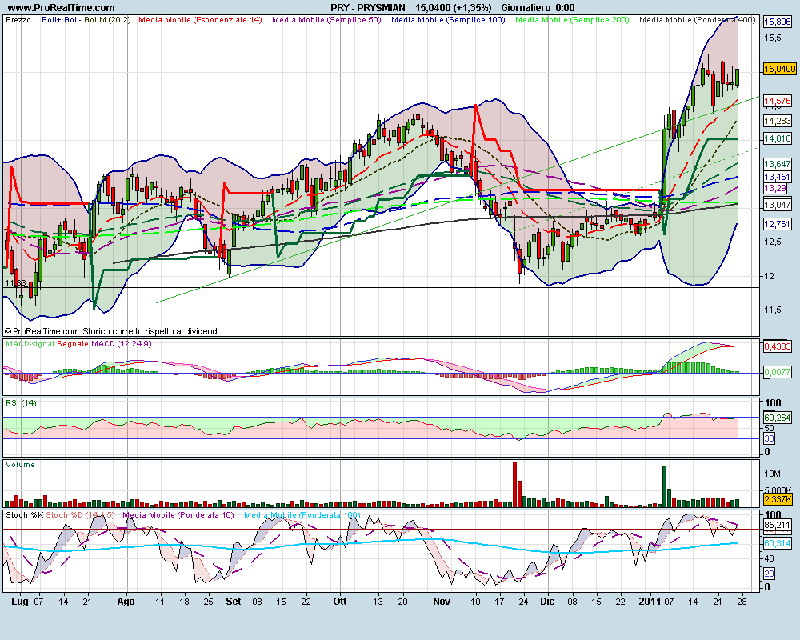Click the 15,806 upper Bollinger value tag
Image resolution: width=800 pixels, height=640 pixels.
coord(778,22)
